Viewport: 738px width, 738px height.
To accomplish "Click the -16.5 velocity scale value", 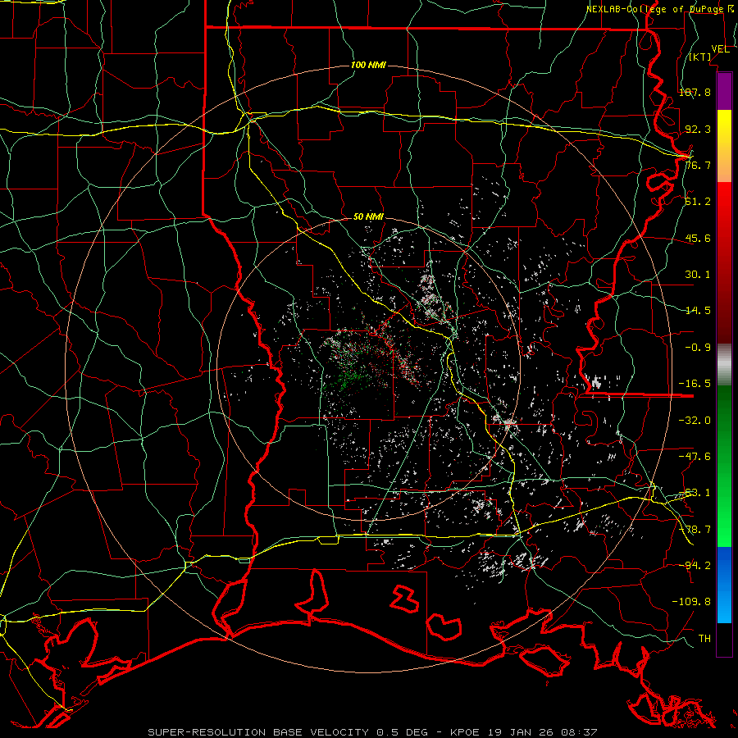I will [x=695, y=384].
